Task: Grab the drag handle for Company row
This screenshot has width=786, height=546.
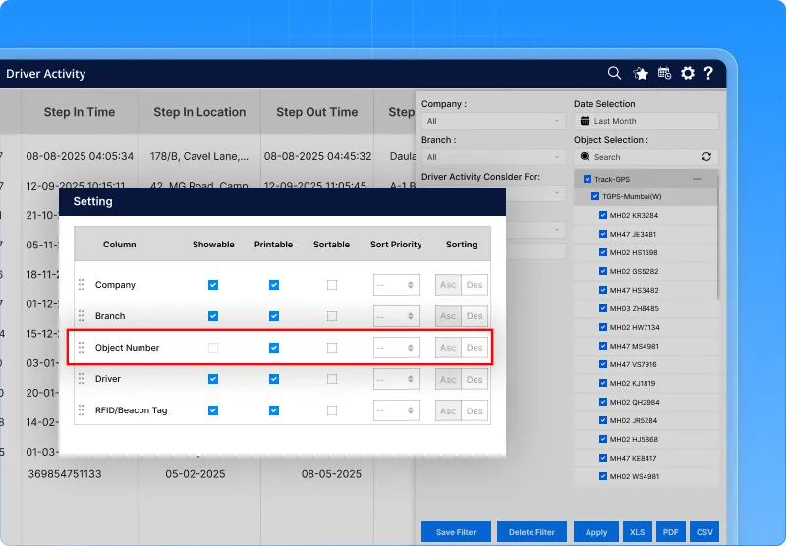Action: coord(82,285)
